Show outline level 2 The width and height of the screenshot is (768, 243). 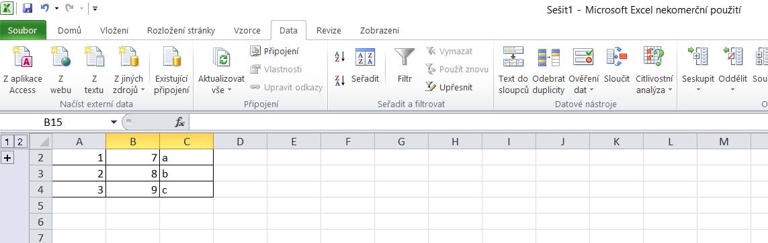click(19, 142)
